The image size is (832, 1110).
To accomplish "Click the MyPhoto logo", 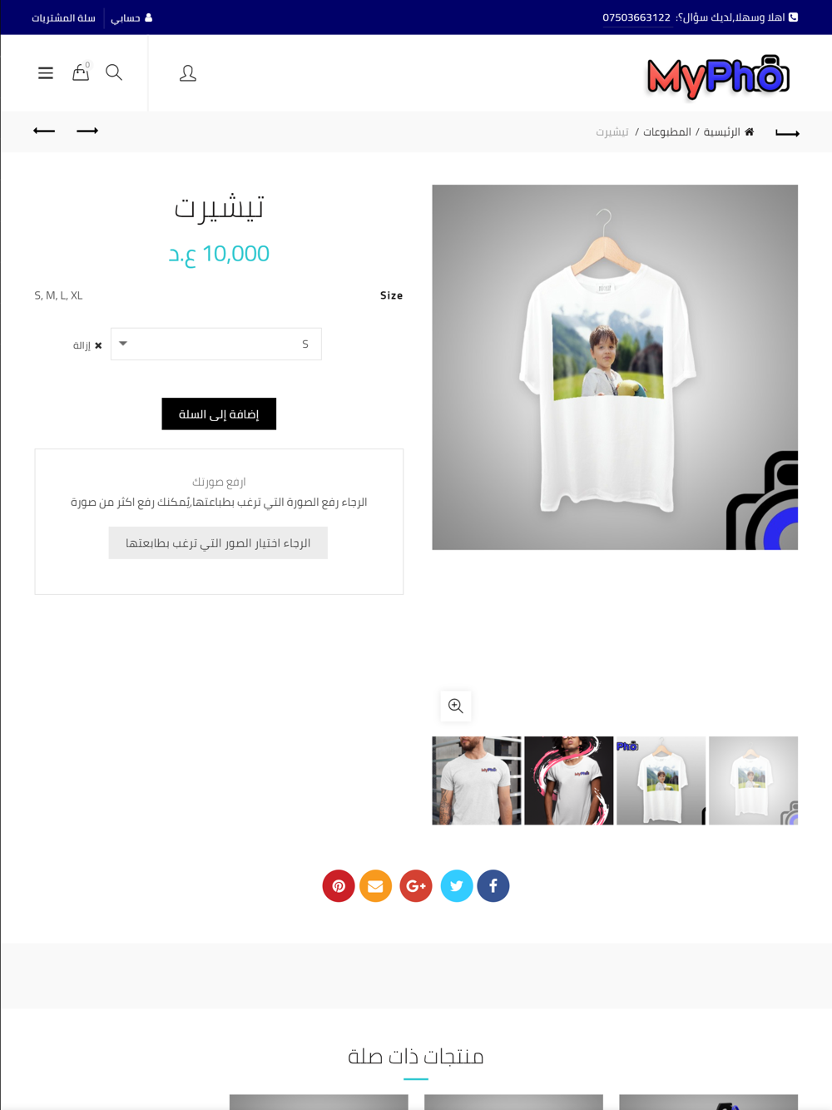I will (x=718, y=77).
